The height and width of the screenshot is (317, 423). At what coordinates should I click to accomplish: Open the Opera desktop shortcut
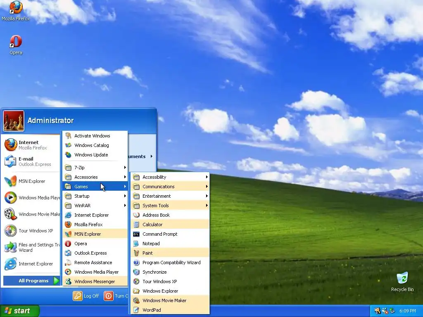pos(16,45)
